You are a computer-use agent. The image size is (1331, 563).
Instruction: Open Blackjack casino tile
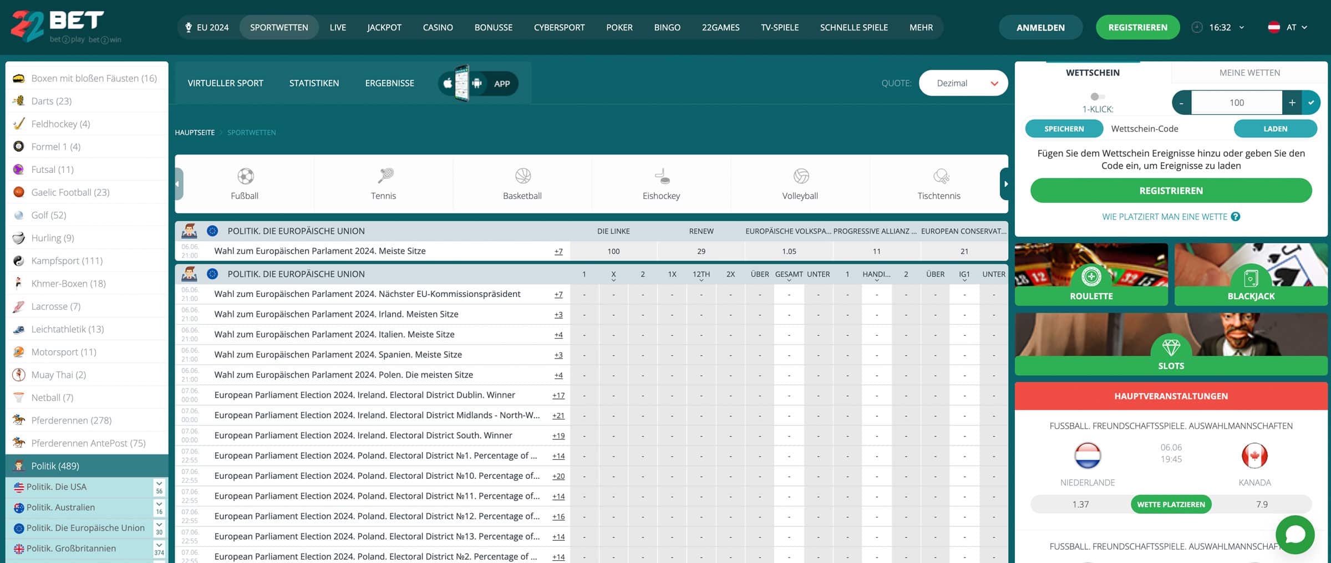tap(1251, 274)
